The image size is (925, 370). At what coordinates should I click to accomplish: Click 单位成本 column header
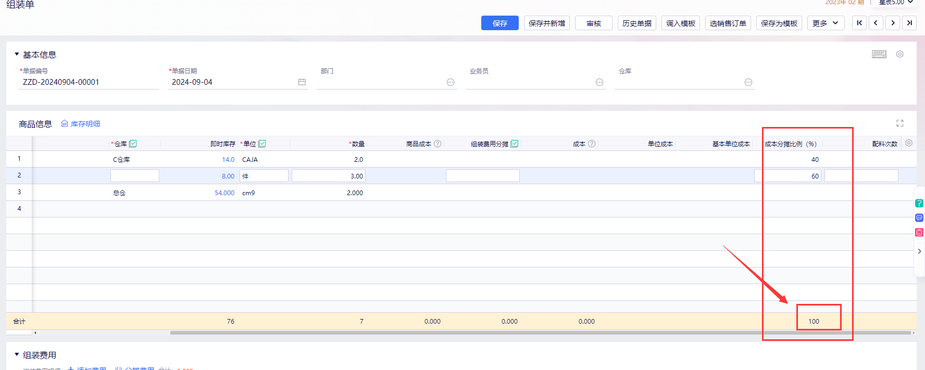(x=660, y=144)
